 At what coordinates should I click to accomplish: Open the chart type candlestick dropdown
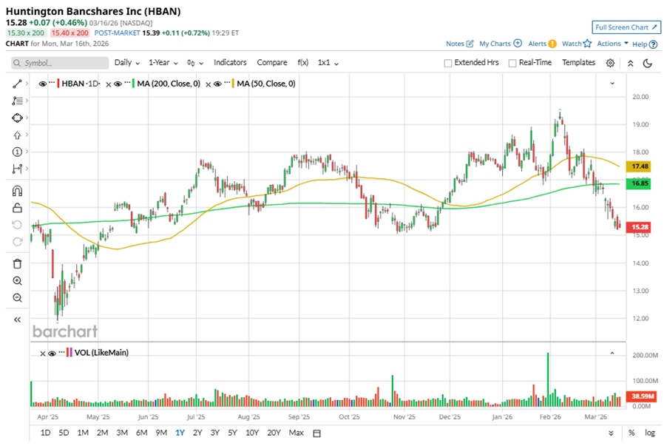[x=195, y=63]
